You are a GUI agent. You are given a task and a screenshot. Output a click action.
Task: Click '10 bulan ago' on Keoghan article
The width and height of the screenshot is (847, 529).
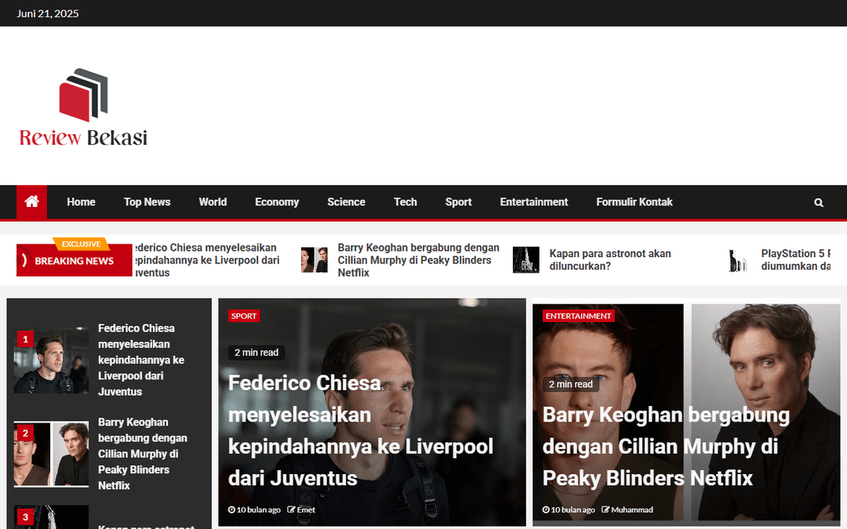573,509
